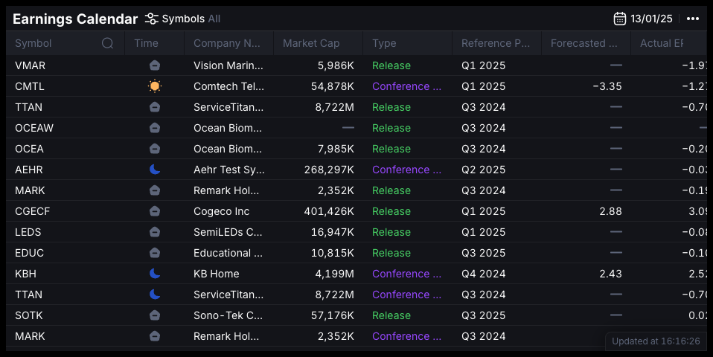The height and width of the screenshot is (357, 713).
Task: Click the time icon for CGECF row
Action: tap(155, 211)
